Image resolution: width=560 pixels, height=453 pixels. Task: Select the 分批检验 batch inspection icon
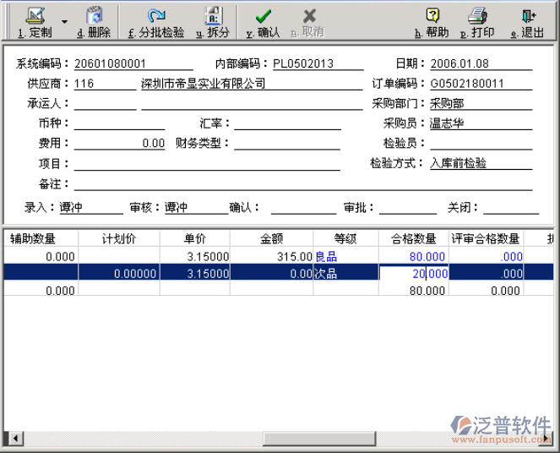pyautogui.click(x=155, y=16)
